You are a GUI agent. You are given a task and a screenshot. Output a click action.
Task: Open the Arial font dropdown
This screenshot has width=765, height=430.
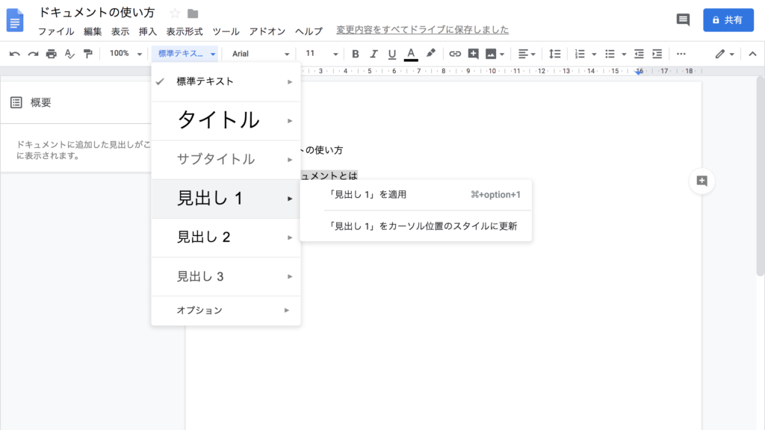pos(260,54)
